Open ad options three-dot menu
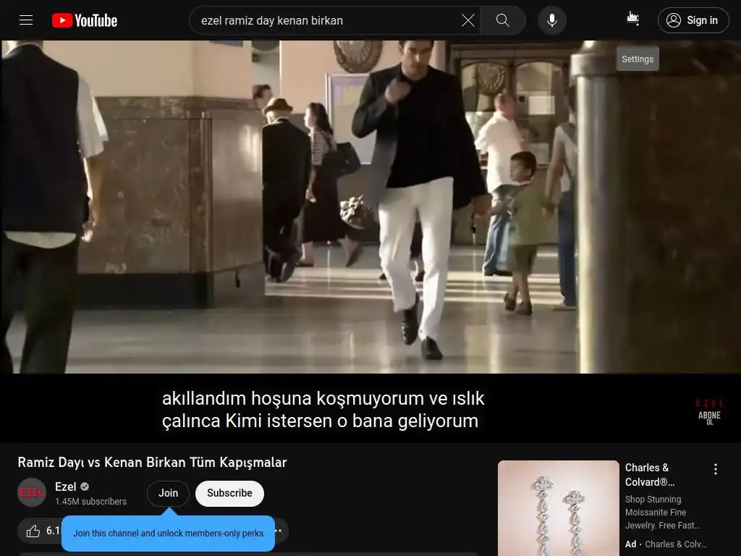 pyautogui.click(x=716, y=469)
